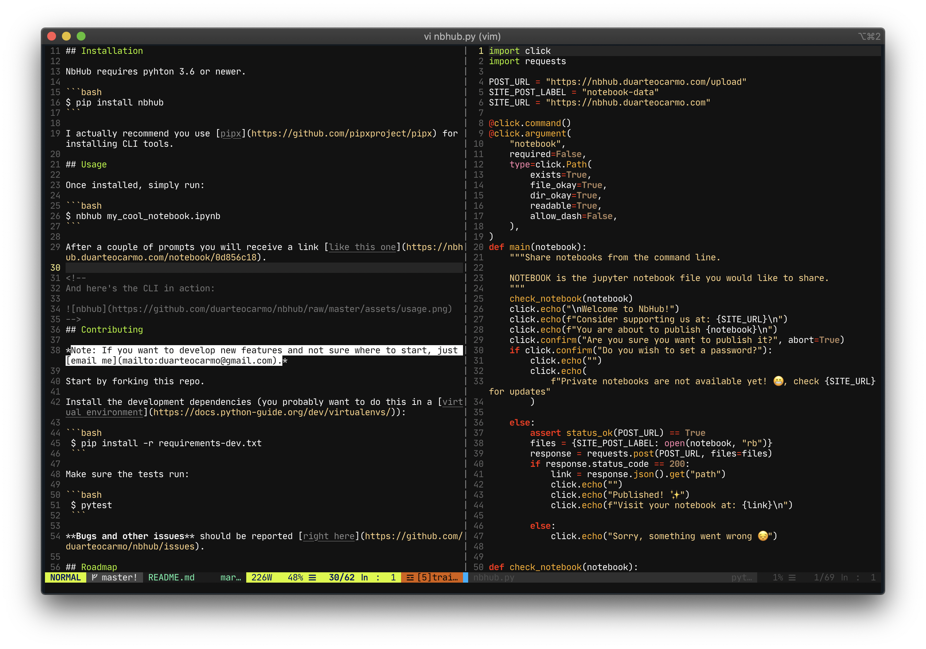Viewport: 926px width, 649px height.
Task: Click the 1/69 line indicator in right status
Action: click(x=824, y=577)
